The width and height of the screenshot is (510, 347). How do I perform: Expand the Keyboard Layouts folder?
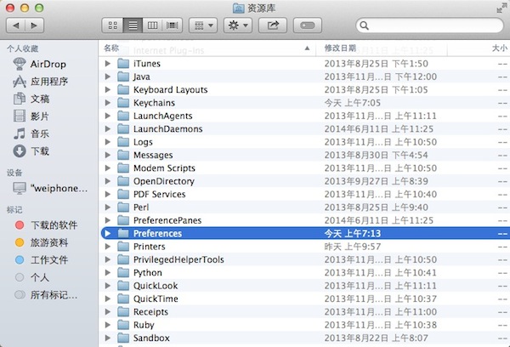pos(108,89)
